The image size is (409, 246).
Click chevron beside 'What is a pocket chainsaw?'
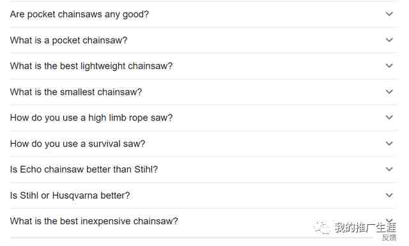pos(389,40)
